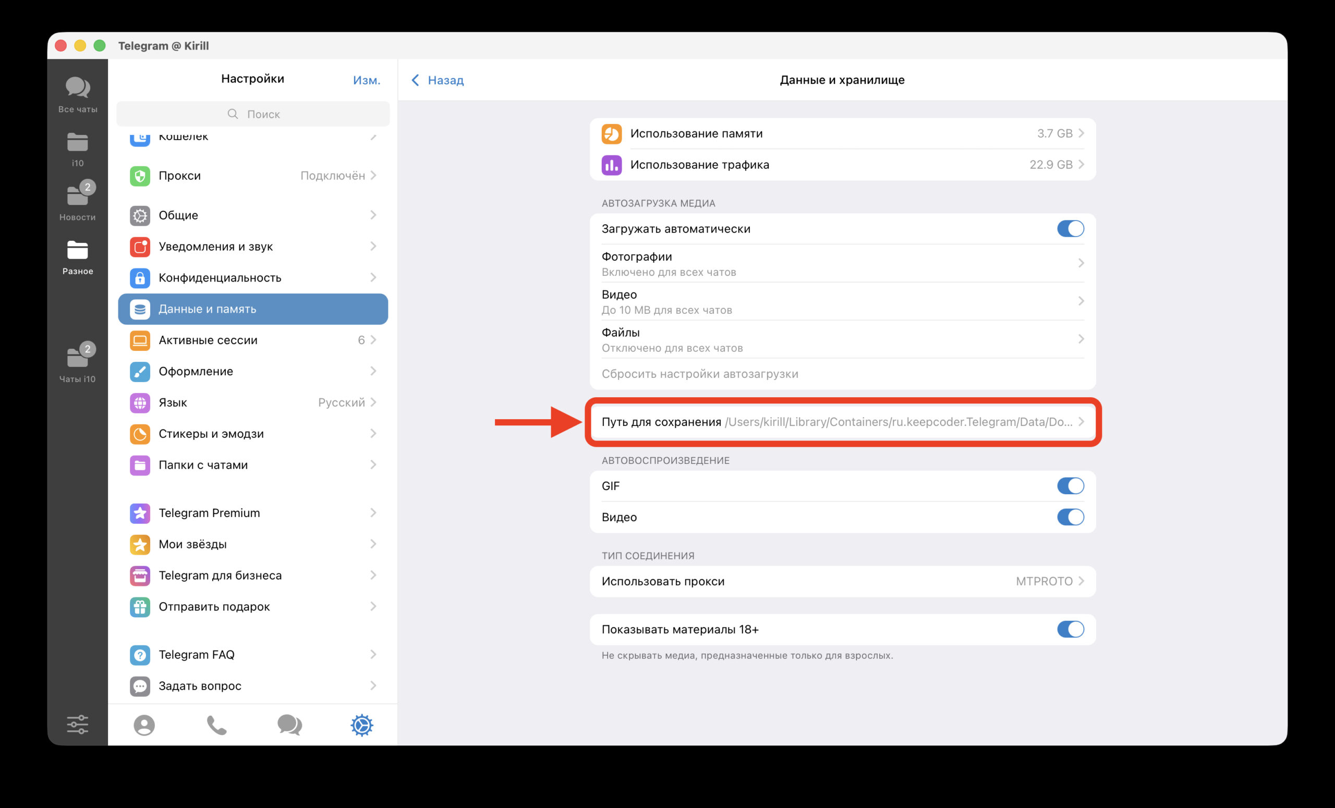Select the Settings gear in bottom bar
1335x808 pixels.
pos(362,725)
